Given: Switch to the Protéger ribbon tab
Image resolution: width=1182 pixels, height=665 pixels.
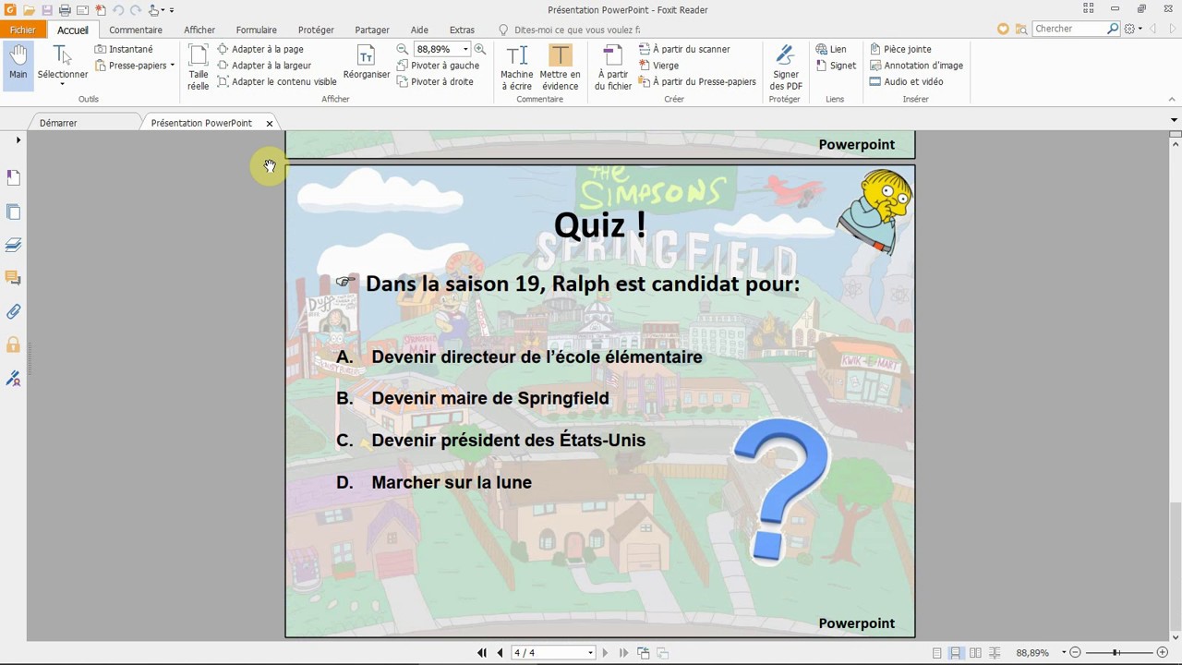Looking at the screenshot, I should tap(316, 30).
